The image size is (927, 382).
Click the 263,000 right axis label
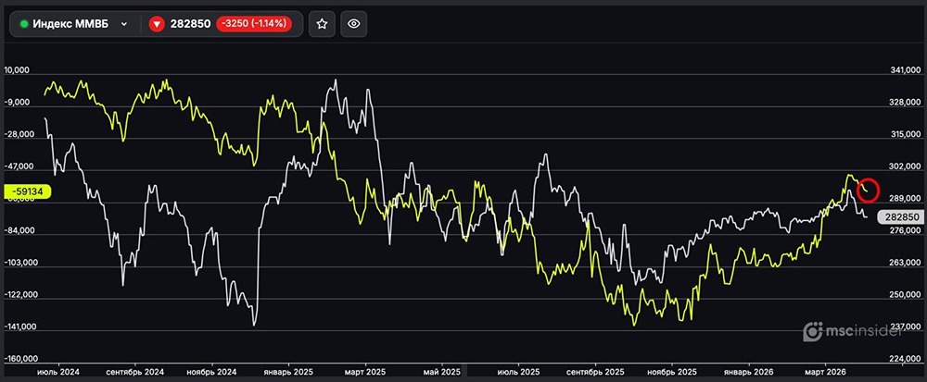(x=905, y=263)
